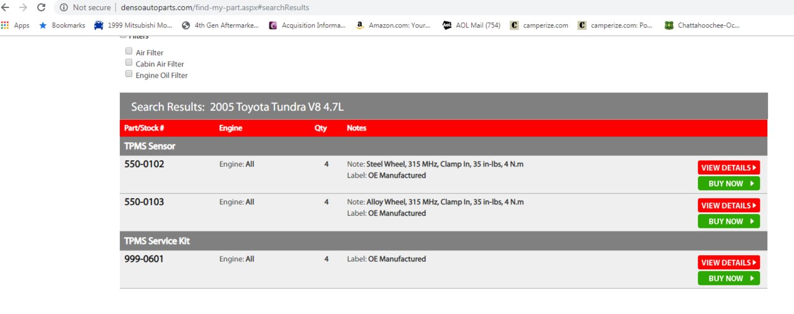Image resolution: width=794 pixels, height=314 pixels.
Task: View details for part 550-0102
Action: (729, 168)
